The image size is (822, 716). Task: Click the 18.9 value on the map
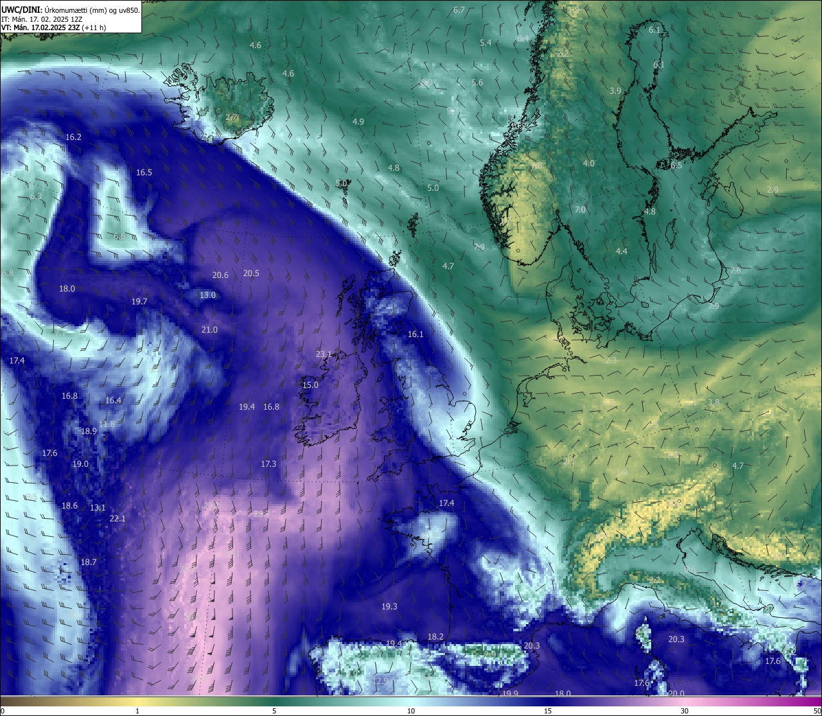coord(89,431)
